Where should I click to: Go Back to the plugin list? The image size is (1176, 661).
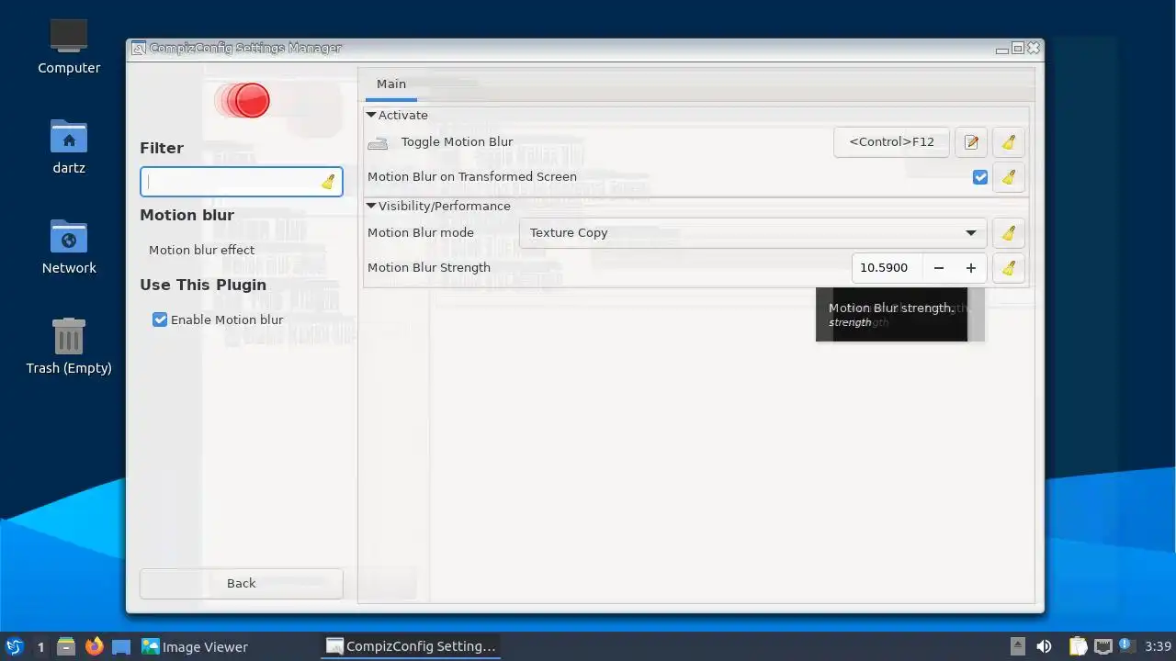tap(242, 583)
